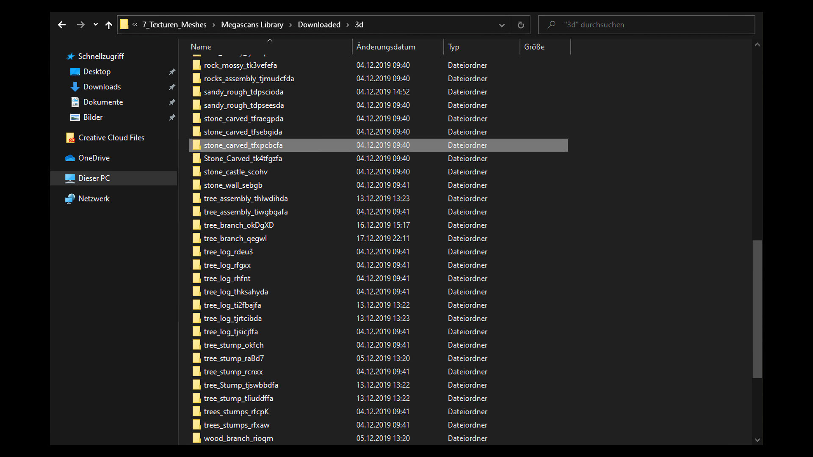Select the stone_castle_scohv folder
813x457 pixels.
pyautogui.click(x=235, y=172)
